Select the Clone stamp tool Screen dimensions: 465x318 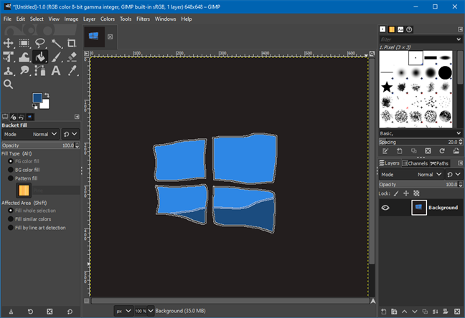(9, 71)
